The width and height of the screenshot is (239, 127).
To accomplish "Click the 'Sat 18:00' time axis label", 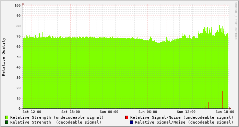I will tap(71, 112).
